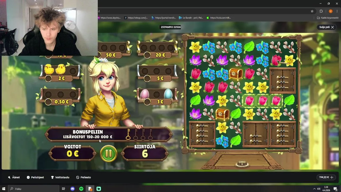The image size is (341, 192).
Task: Click the Bonuspeliin lisävoitot banner
Action: pos(109,134)
